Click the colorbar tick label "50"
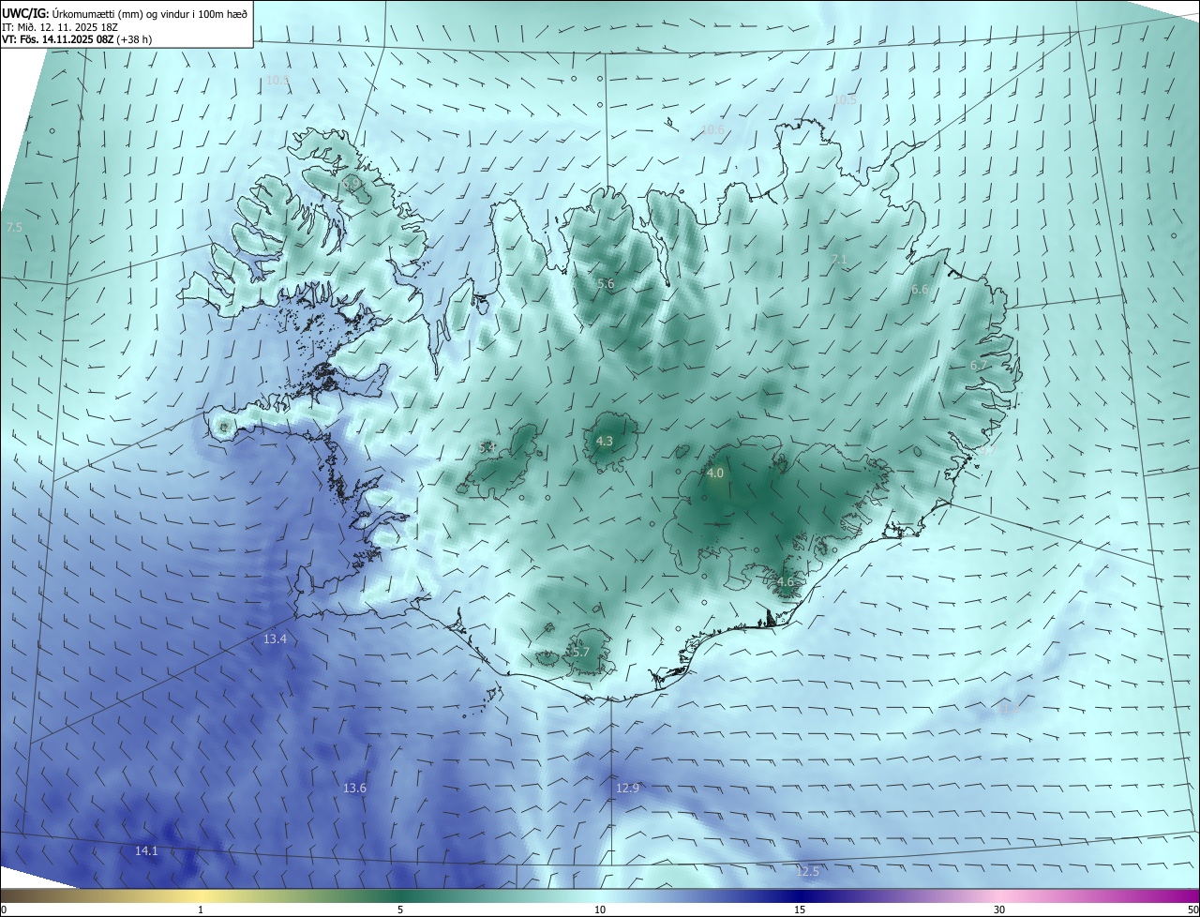The height and width of the screenshot is (917, 1200). pos(1192,909)
